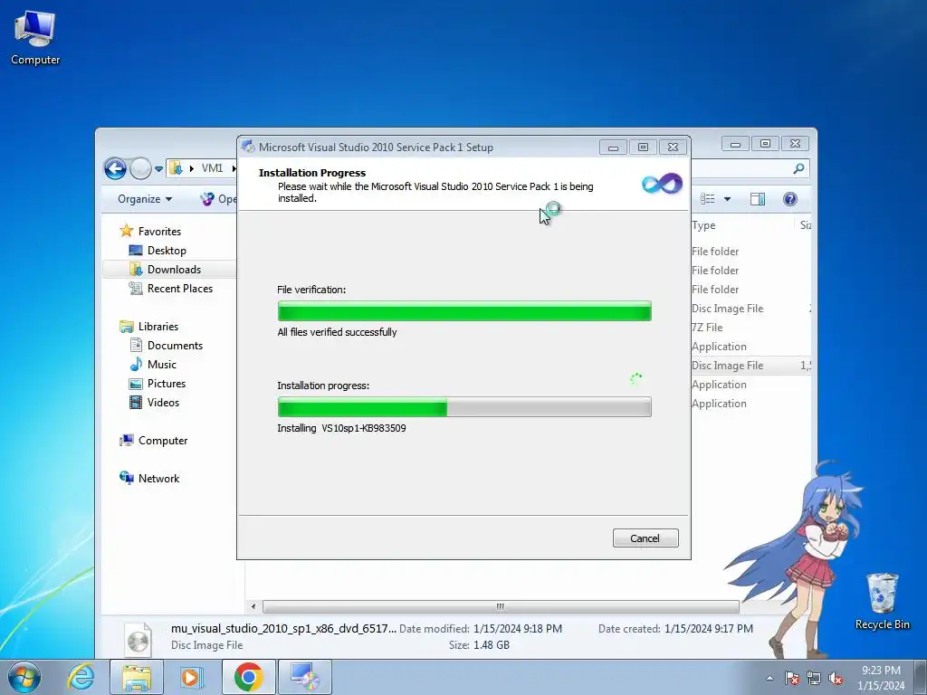Viewport: 927px width, 695px height.
Task: Click the search magnifier in Explorer
Action: (x=798, y=169)
